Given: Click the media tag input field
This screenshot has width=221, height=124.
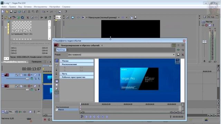Looking at the screenshot, I should (x=31, y=43).
